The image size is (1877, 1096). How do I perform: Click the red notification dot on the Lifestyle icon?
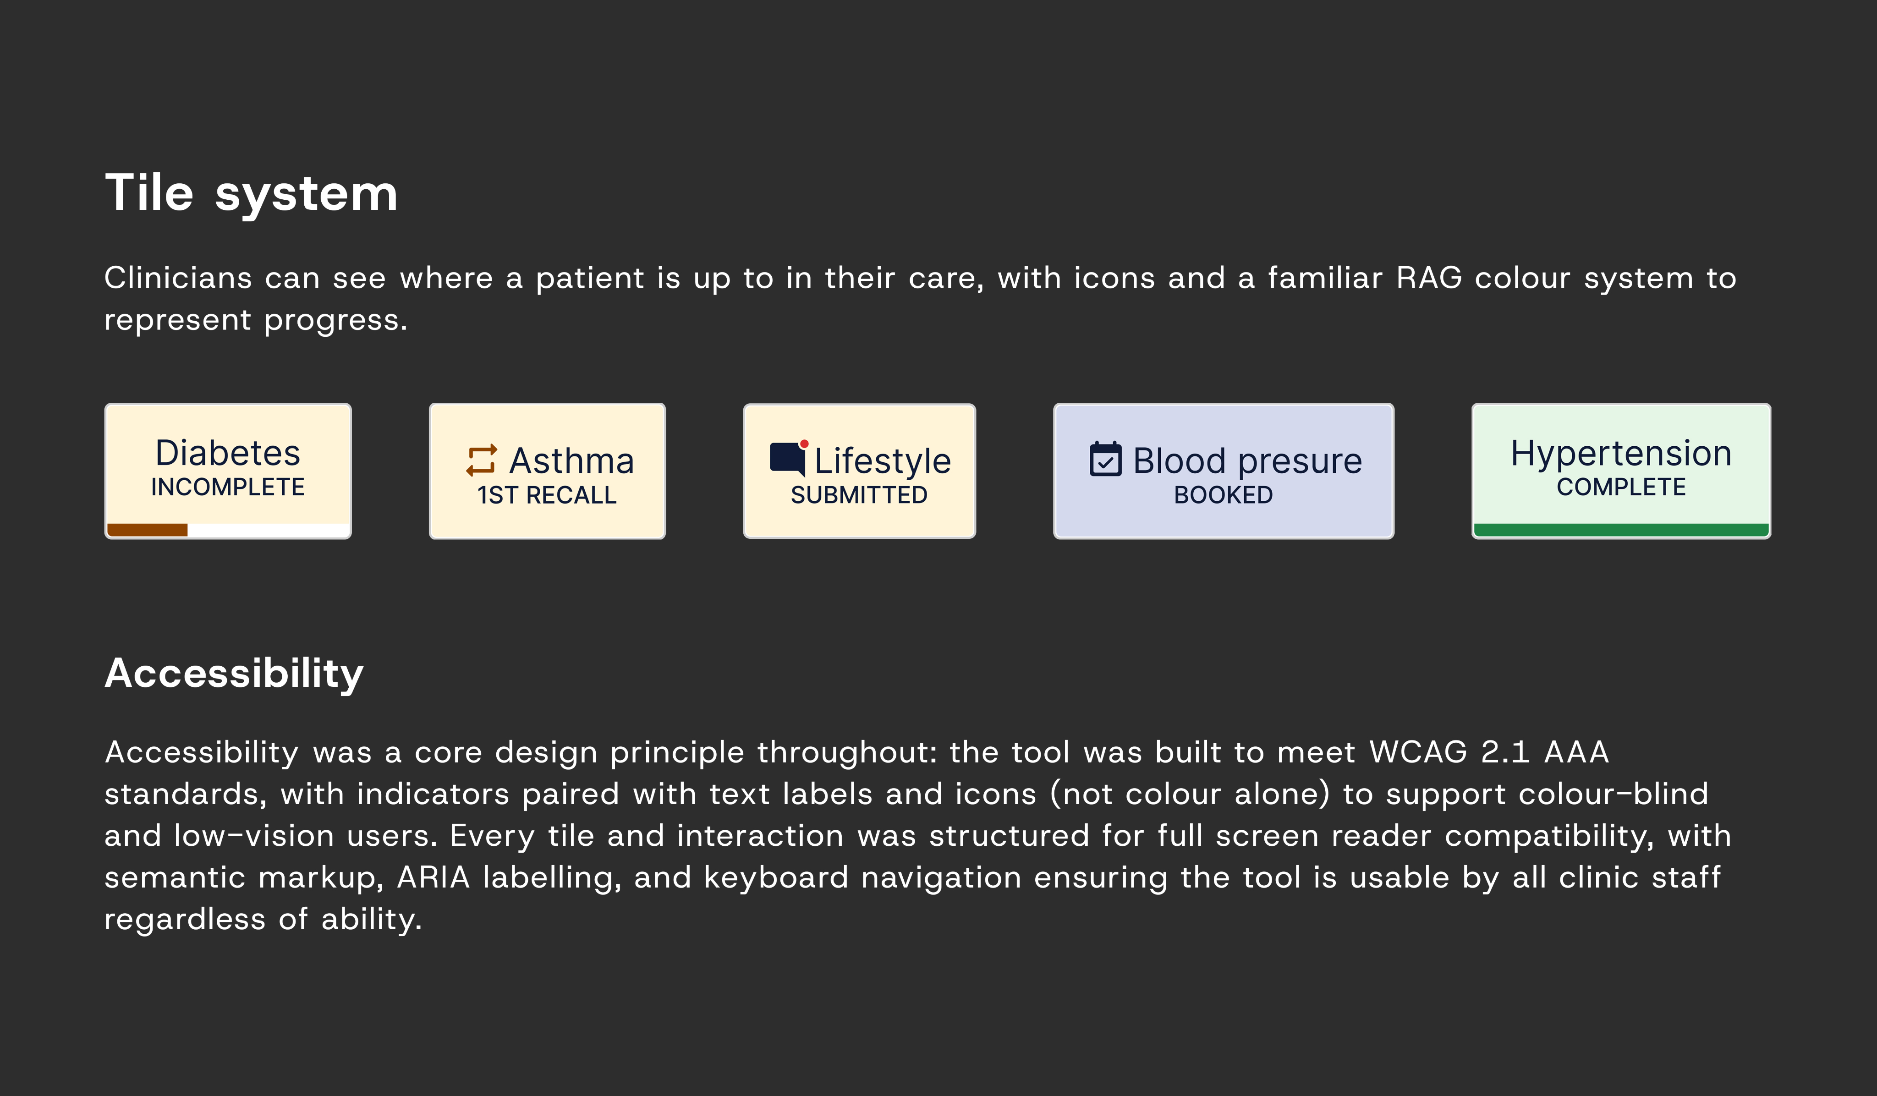pos(804,444)
